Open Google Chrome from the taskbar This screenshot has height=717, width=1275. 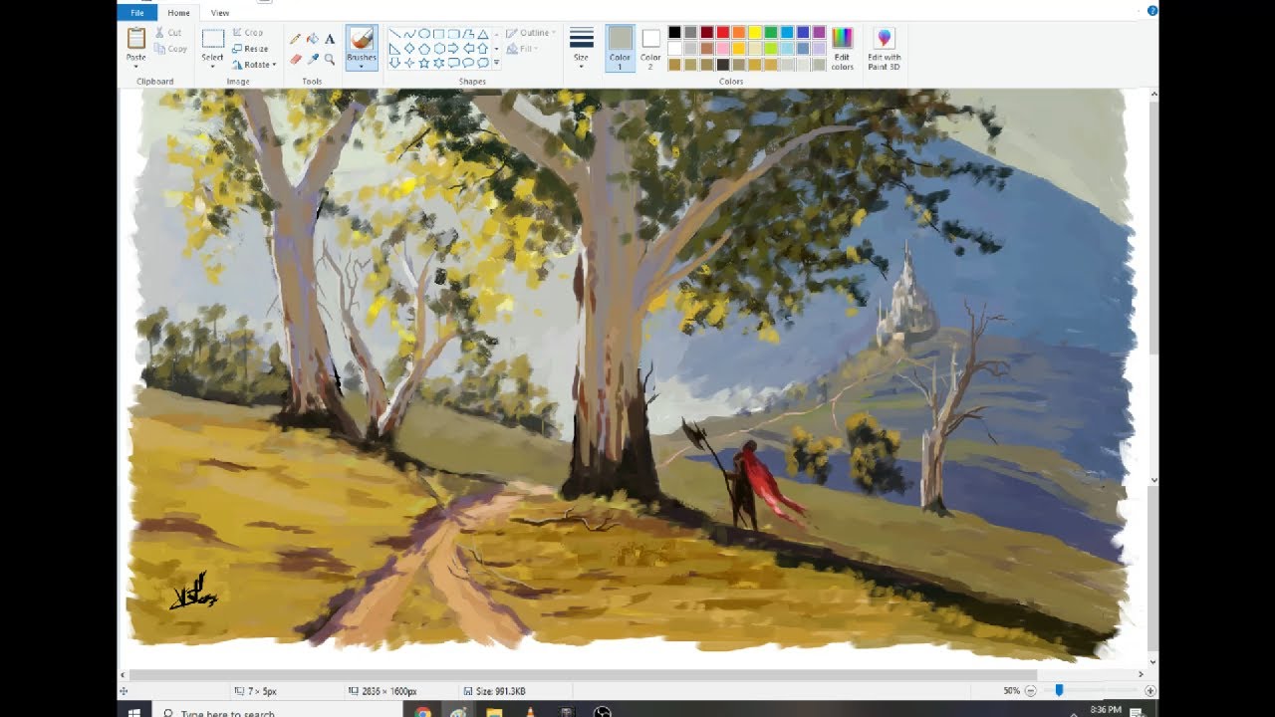pyautogui.click(x=422, y=711)
